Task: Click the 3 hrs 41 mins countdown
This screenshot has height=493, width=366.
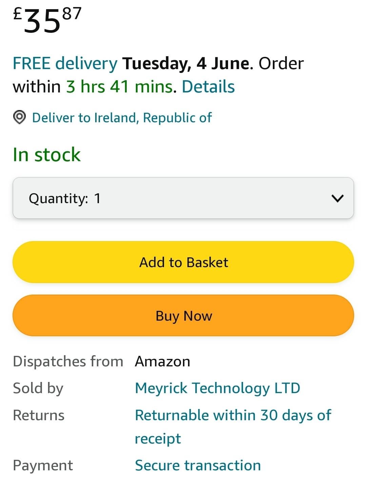Action: tap(119, 87)
